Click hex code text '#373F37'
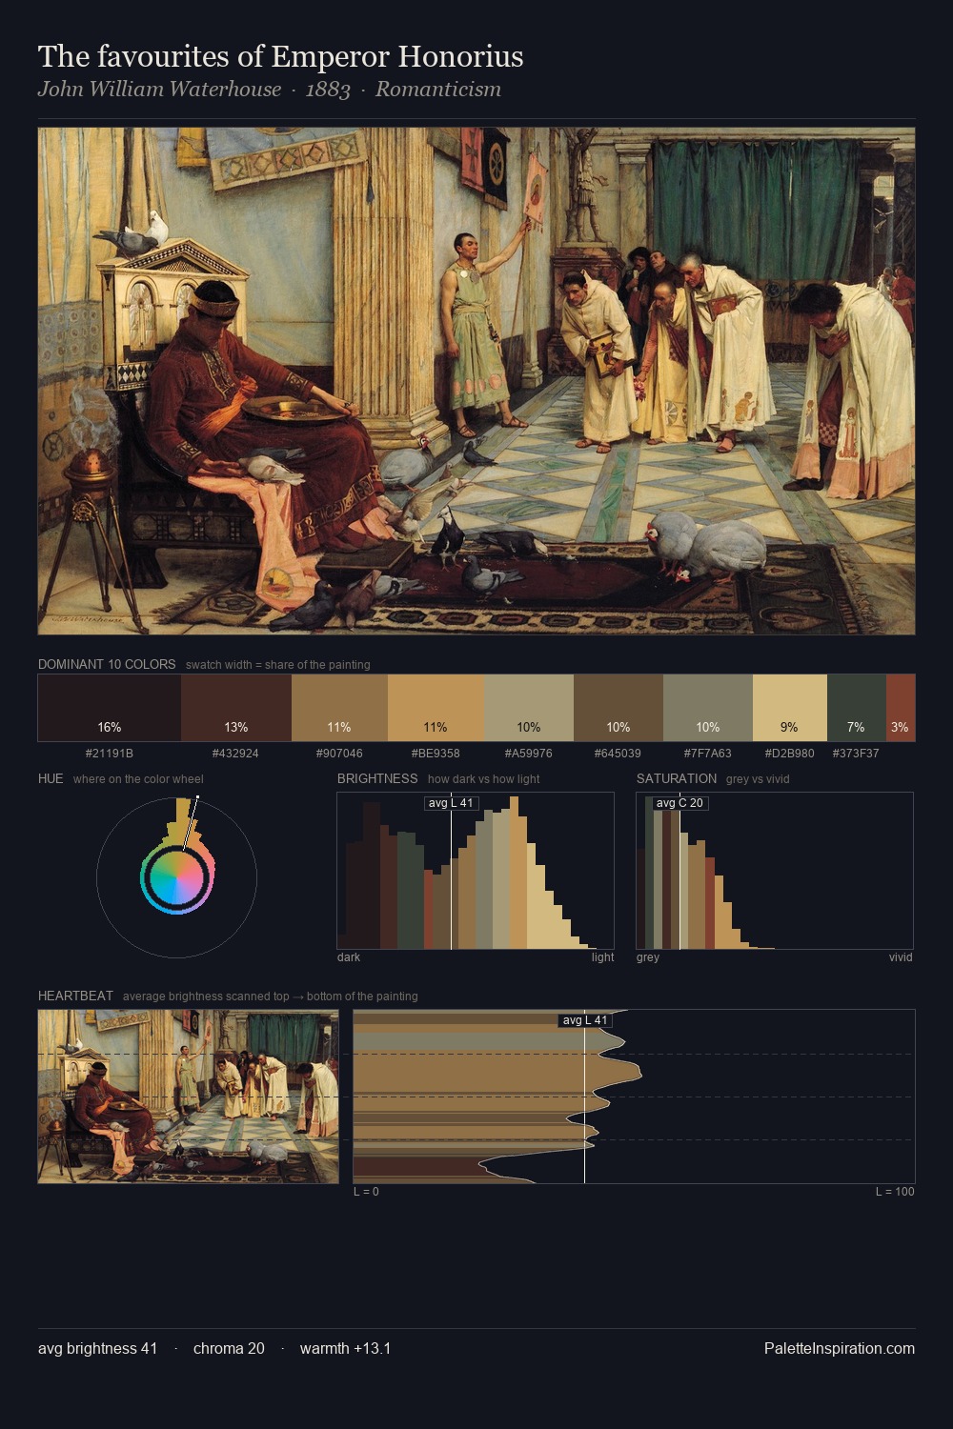 [856, 753]
